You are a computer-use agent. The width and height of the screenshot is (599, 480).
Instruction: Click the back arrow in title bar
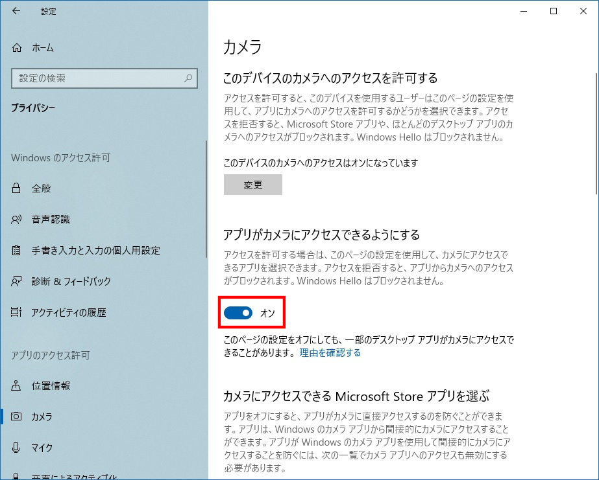[x=16, y=11]
